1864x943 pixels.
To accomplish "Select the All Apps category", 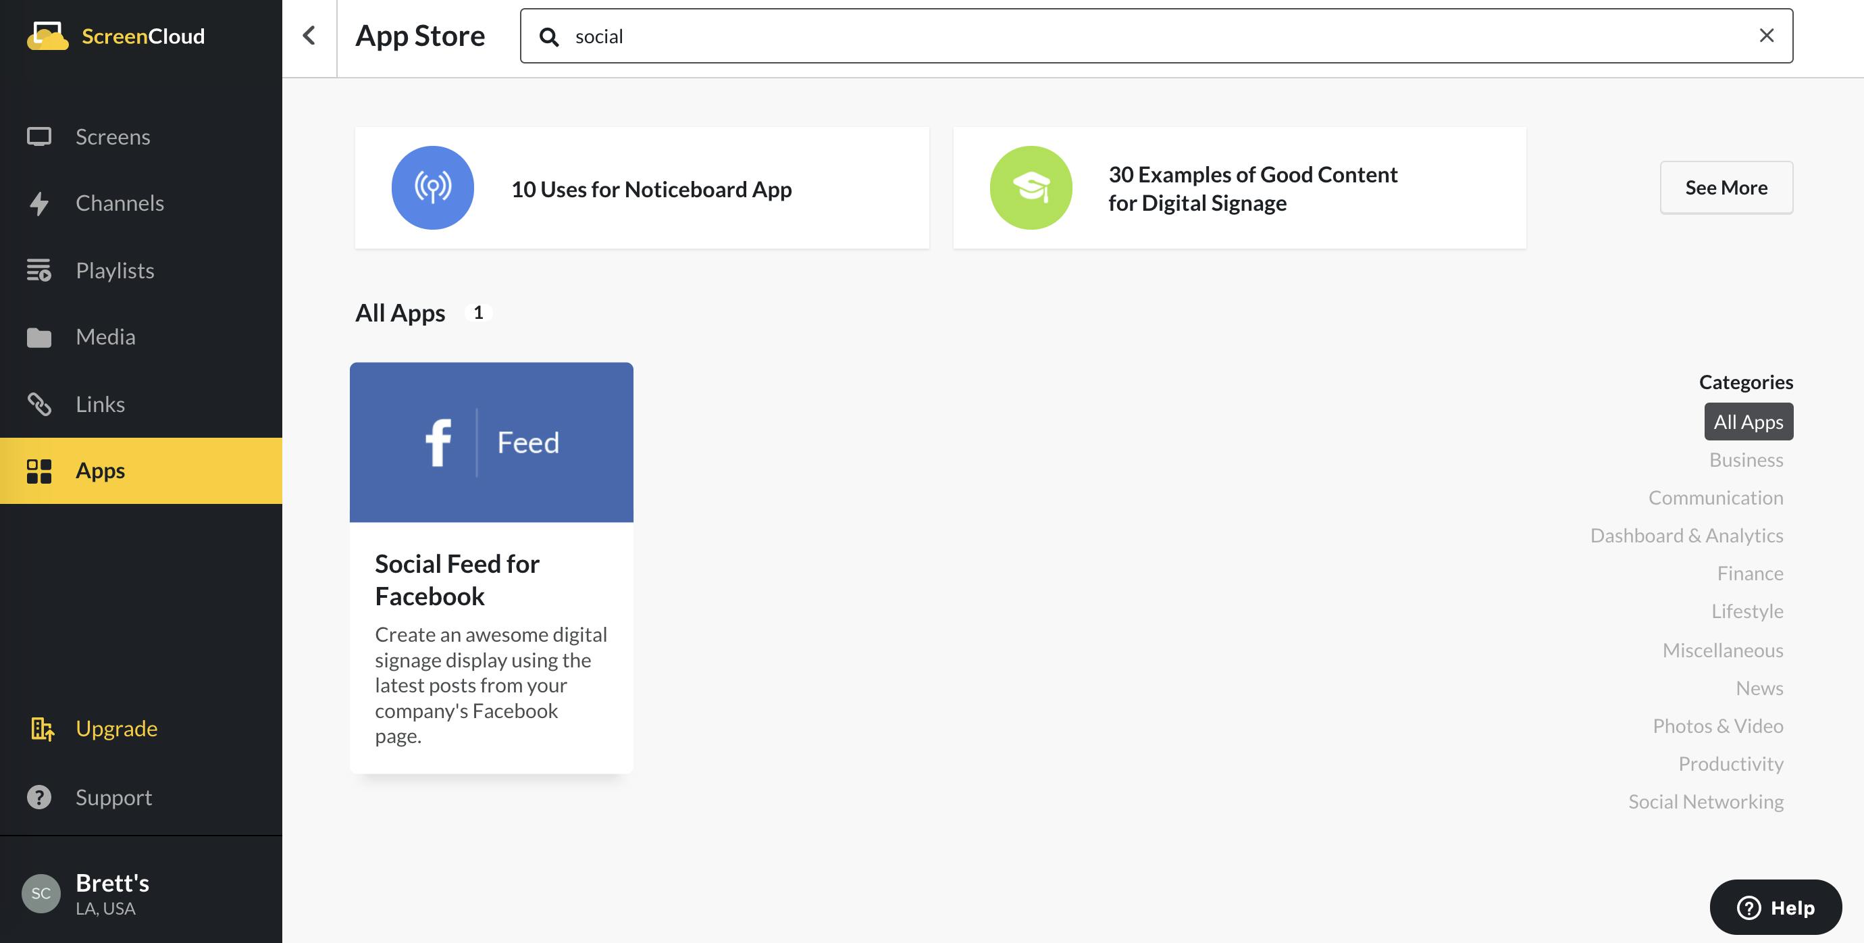I will pos(1749,422).
